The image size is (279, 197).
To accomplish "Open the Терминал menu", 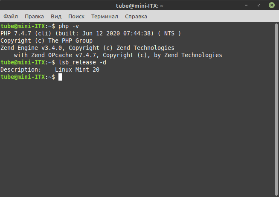I will tap(105, 17).
